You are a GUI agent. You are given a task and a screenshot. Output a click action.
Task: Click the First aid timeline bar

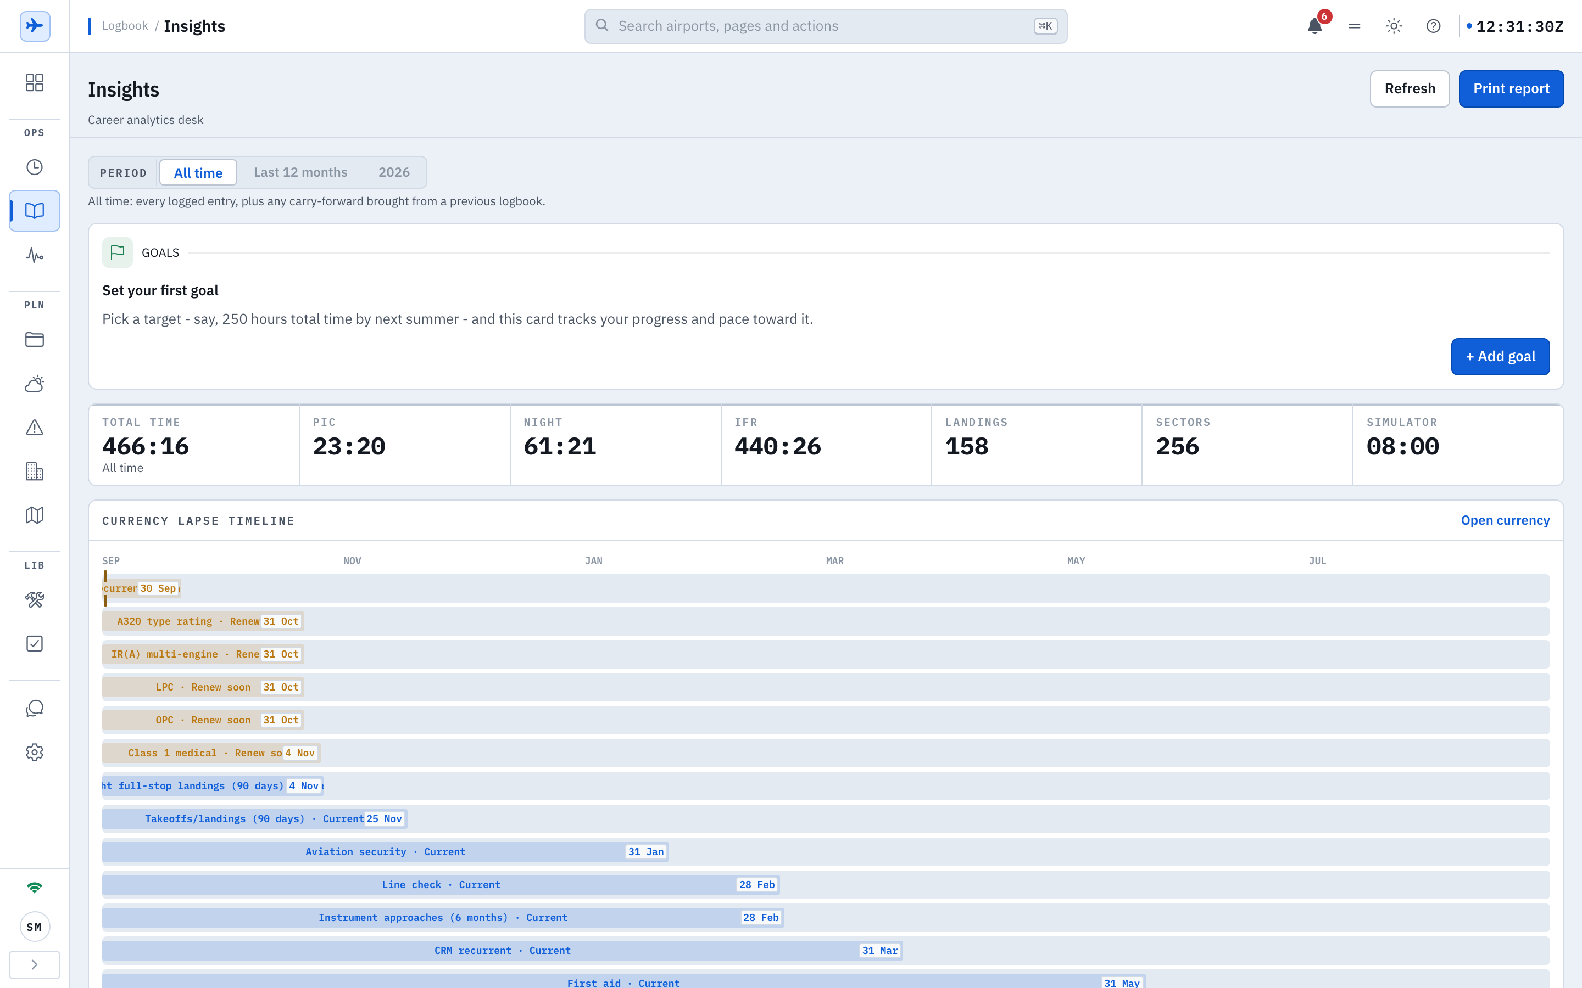pos(623,981)
